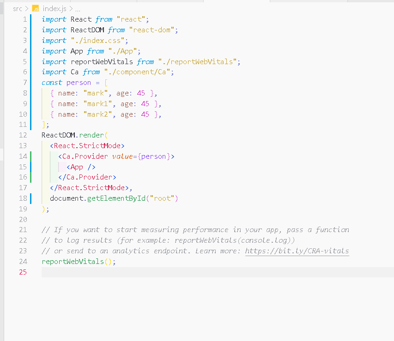
Task: Click the "./index.css" import string
Action: tap(98, 41)
